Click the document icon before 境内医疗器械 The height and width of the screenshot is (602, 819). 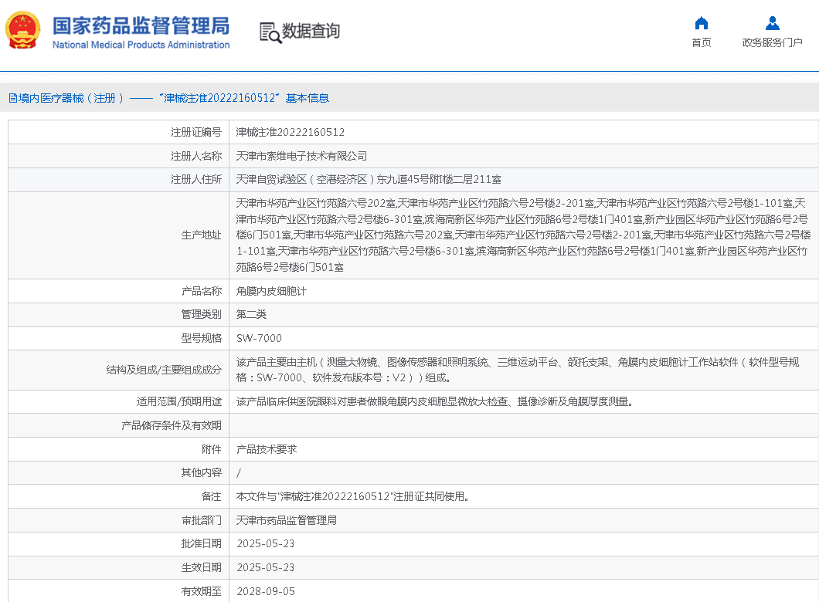point(12,98)
